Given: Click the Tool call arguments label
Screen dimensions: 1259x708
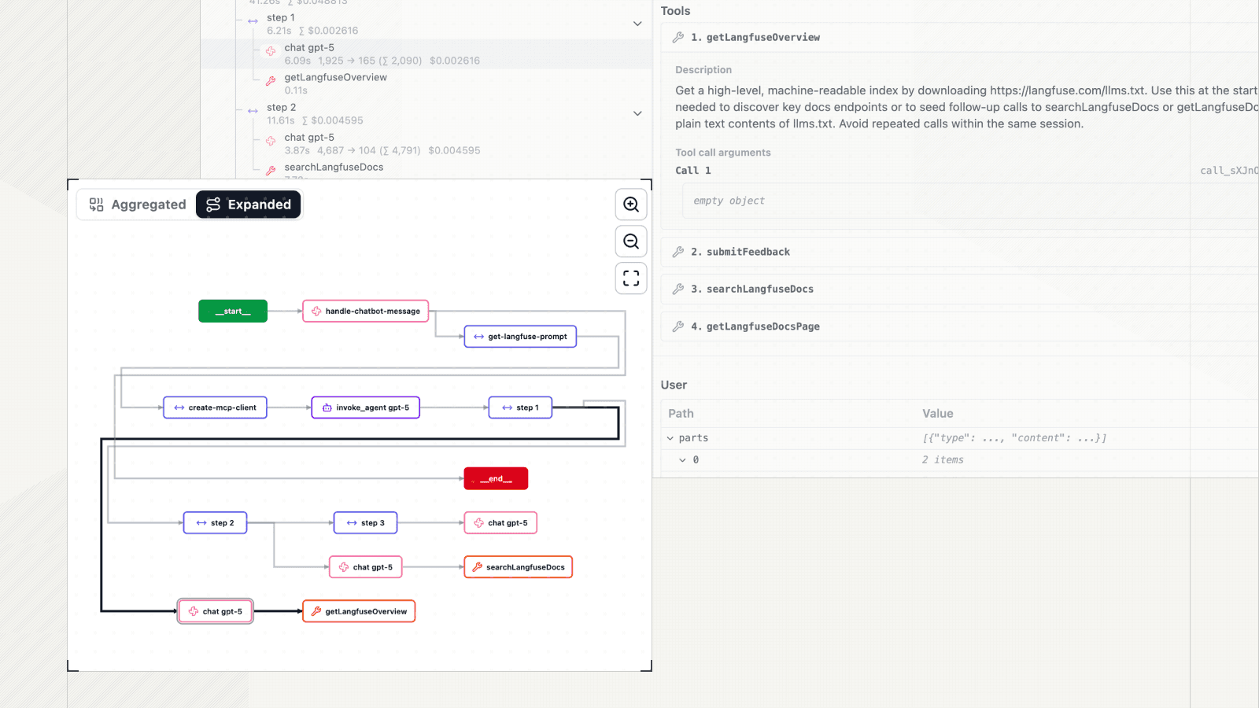Looking at the screenshot, I should [723, 153].
